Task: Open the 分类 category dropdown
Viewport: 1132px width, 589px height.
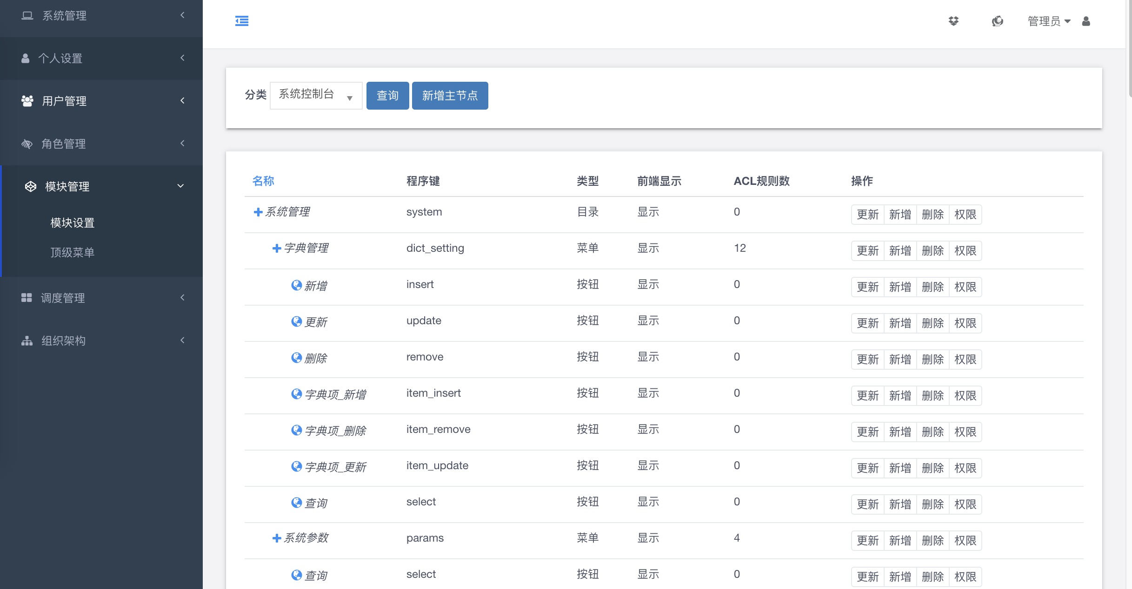Action: tap(315, 95)
